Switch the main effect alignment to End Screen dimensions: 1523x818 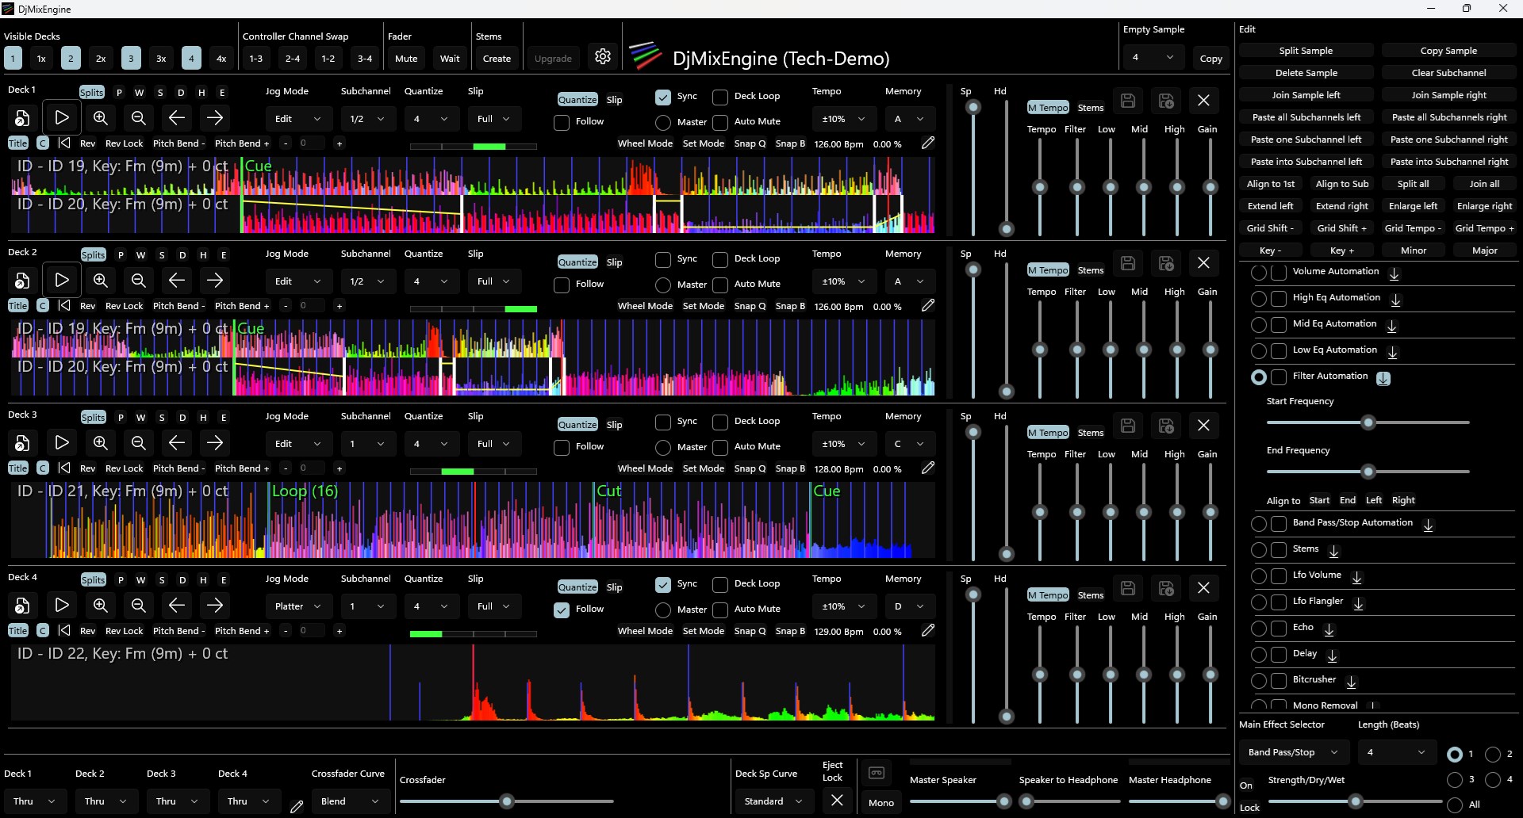[1348, 500]
